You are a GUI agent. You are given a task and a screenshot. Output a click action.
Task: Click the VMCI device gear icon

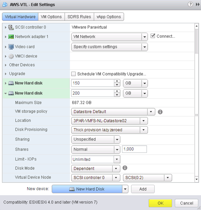(x=11, y=56)
